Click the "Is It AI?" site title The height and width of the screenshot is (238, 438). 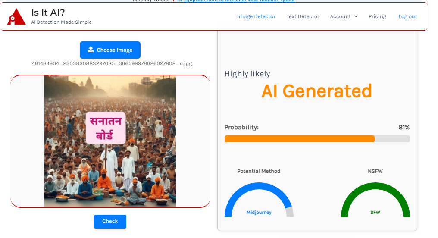pyautogui.click(x=48, y=13)
